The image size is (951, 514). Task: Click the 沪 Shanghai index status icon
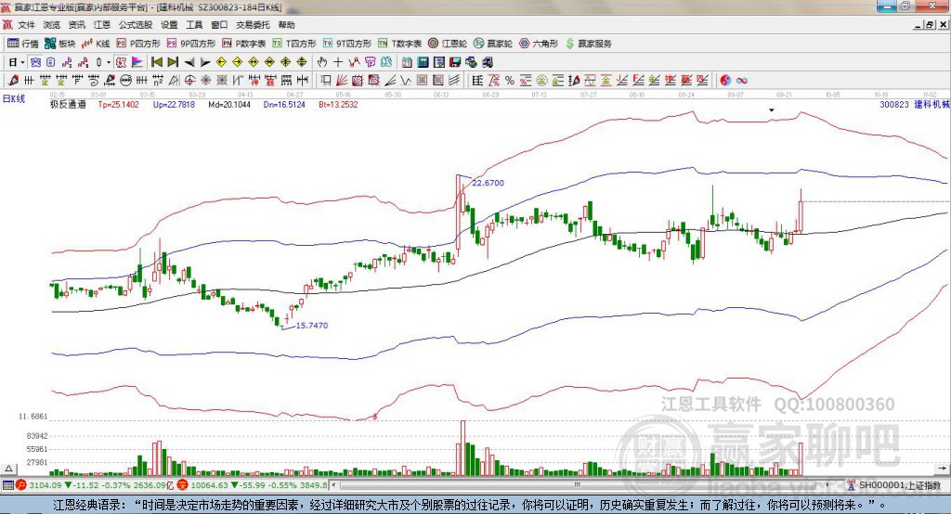click(x=21, y=485)
